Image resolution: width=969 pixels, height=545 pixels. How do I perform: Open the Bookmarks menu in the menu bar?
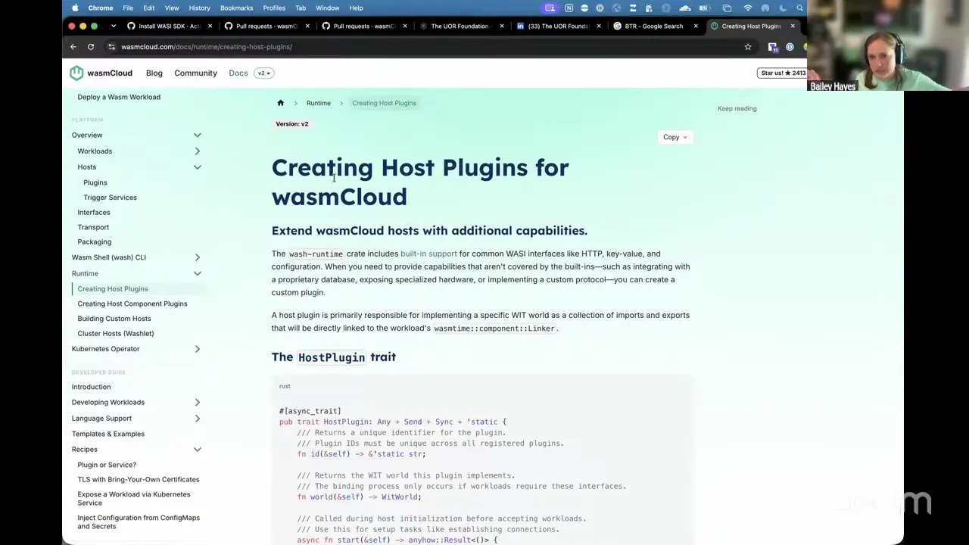point(236,8)
